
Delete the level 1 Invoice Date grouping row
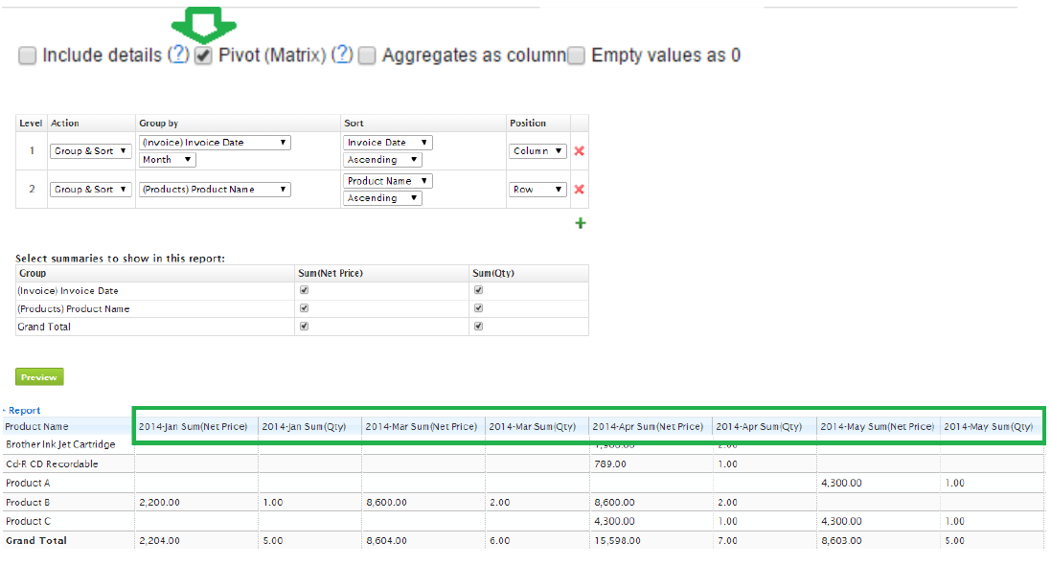579,151
